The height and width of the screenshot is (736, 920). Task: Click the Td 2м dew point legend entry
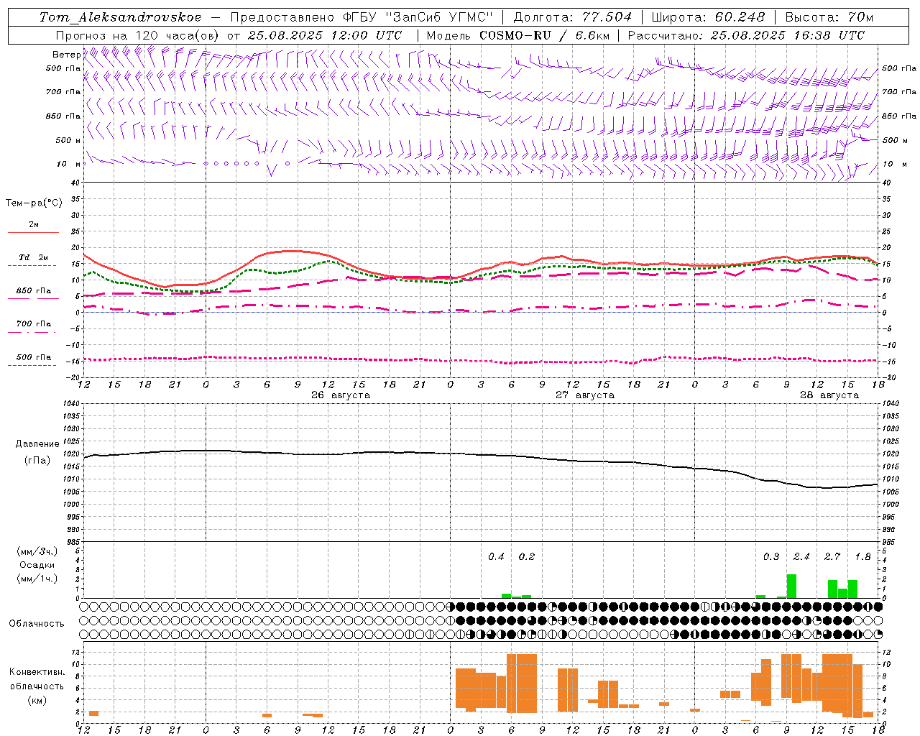33,257
